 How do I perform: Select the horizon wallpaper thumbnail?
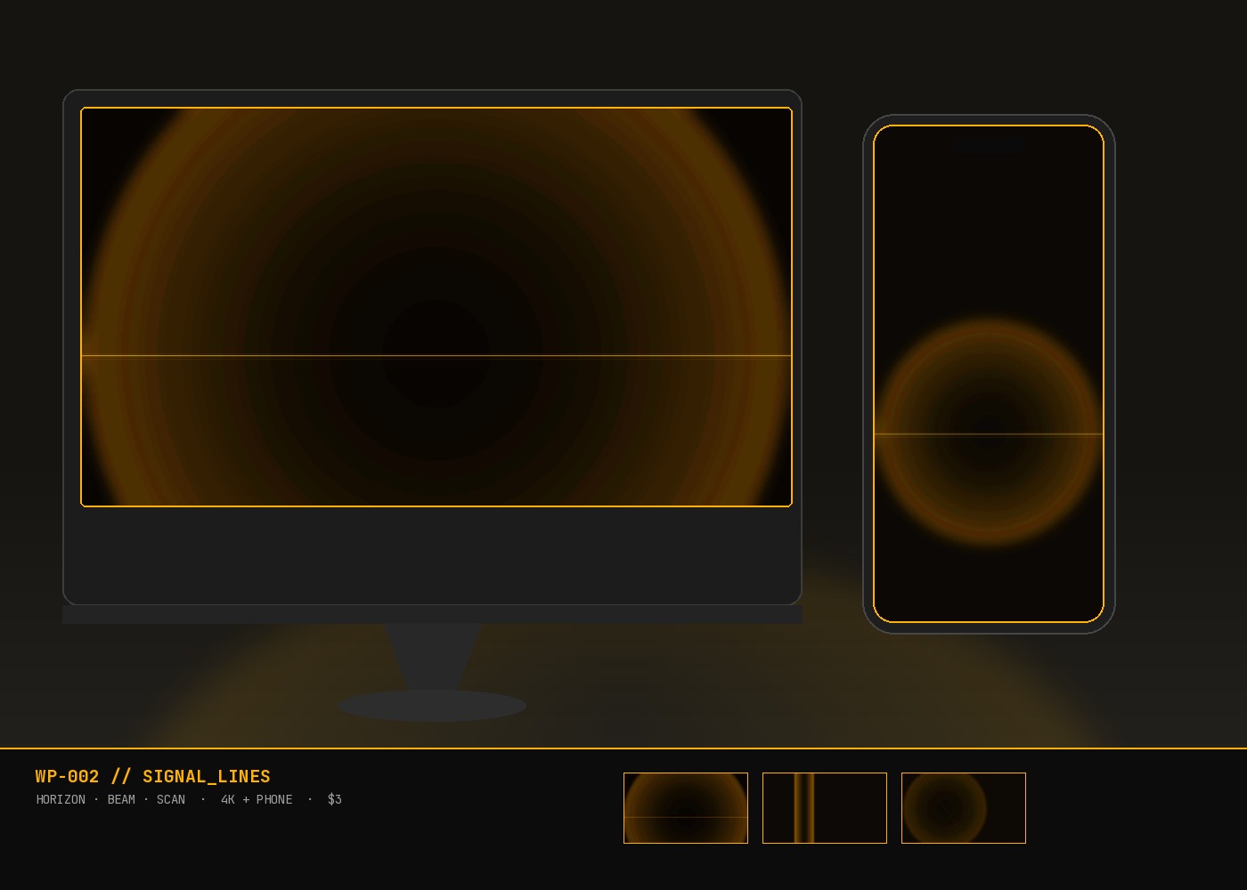[x=686, y=808]
